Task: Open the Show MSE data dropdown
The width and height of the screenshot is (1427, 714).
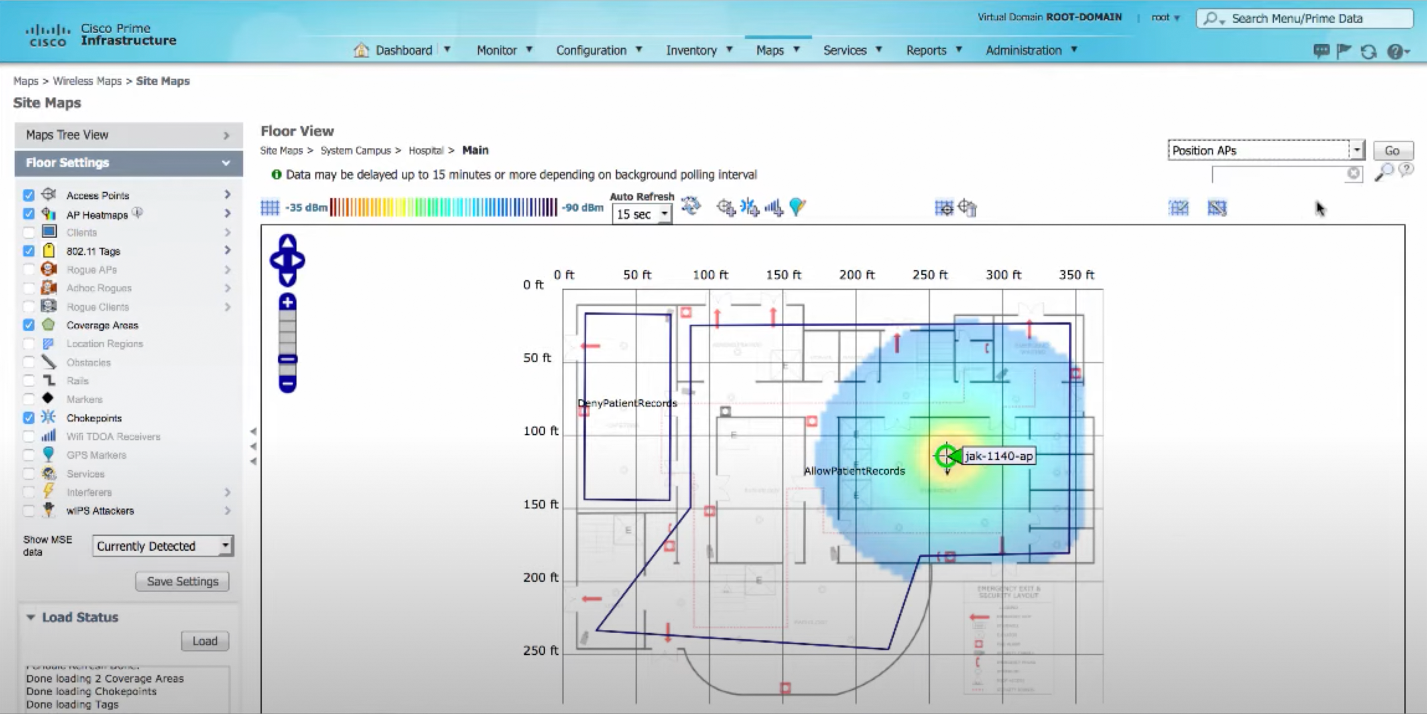Action: 162,545
